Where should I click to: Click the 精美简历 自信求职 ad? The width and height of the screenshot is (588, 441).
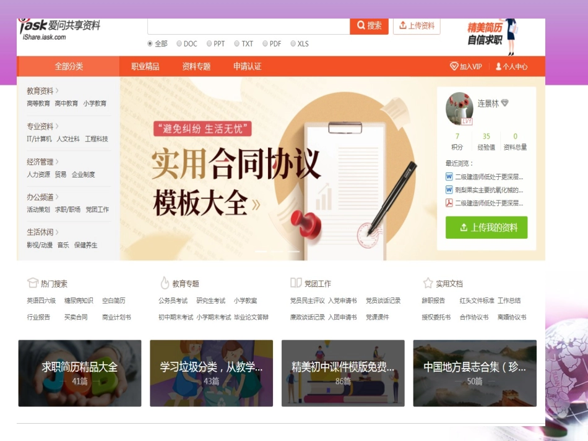point(493,36)
